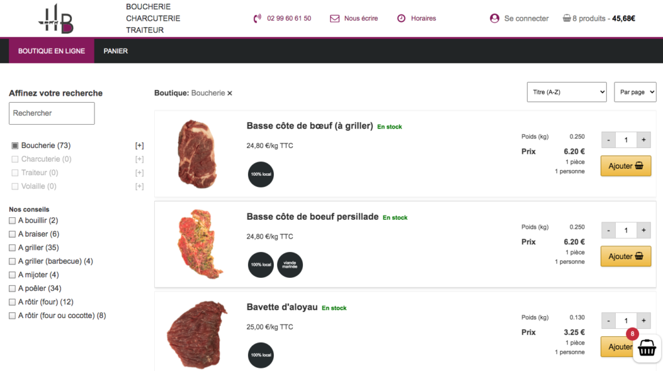Click the envelope icon for Nous écrire
The image size is (663, 371).
click(335, 19)
